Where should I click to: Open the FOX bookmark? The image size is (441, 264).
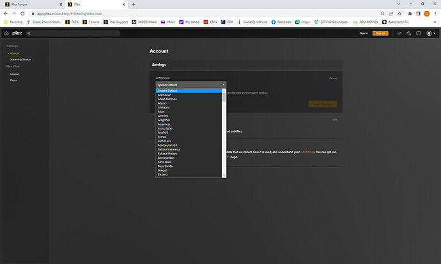[228, 22]
